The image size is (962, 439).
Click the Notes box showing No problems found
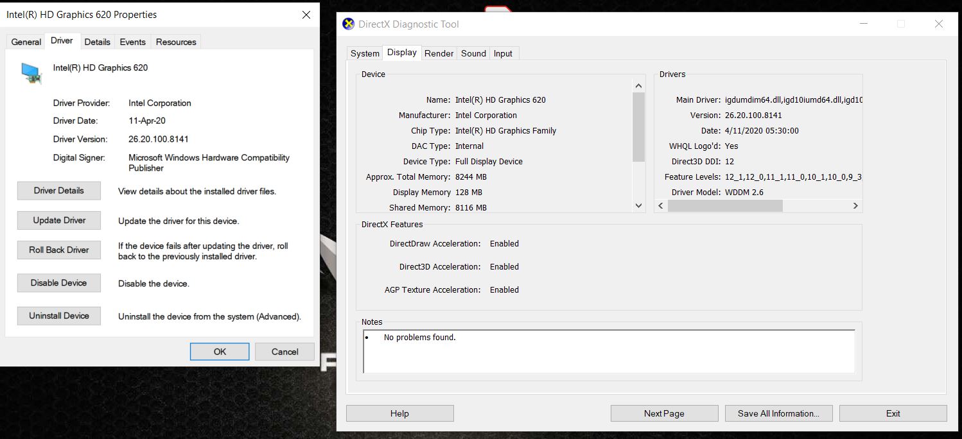[609, 351]
